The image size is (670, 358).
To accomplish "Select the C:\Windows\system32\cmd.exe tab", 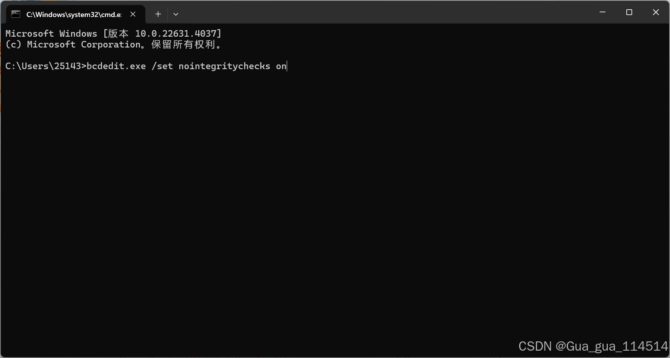I will pyautogui.click(x=73, y=14).
